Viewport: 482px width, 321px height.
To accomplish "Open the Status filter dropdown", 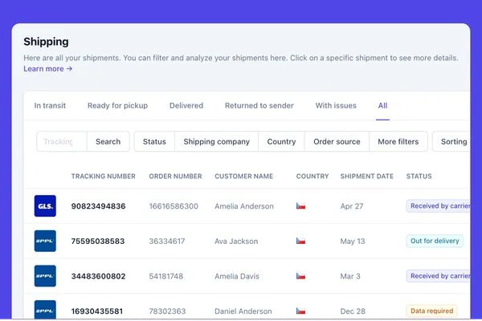I will (x=154, y=142).
